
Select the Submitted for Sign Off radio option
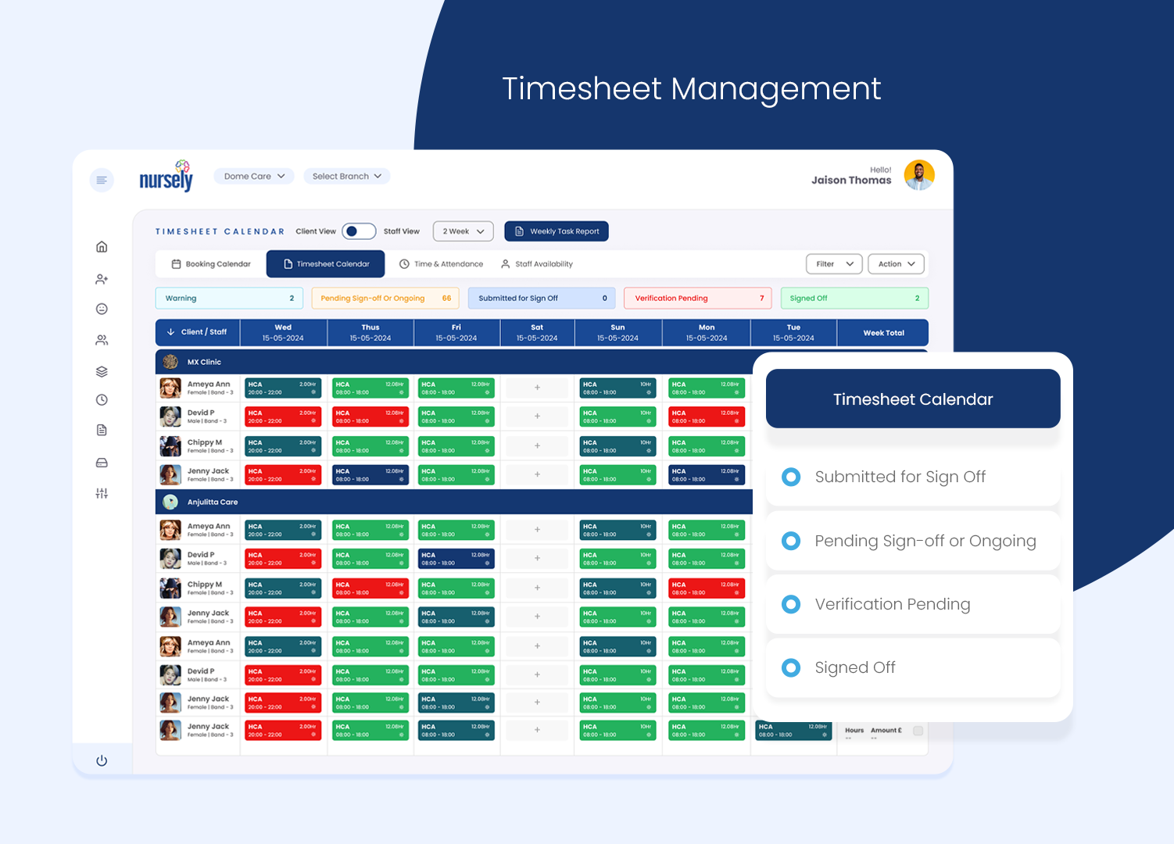[791, 477]
